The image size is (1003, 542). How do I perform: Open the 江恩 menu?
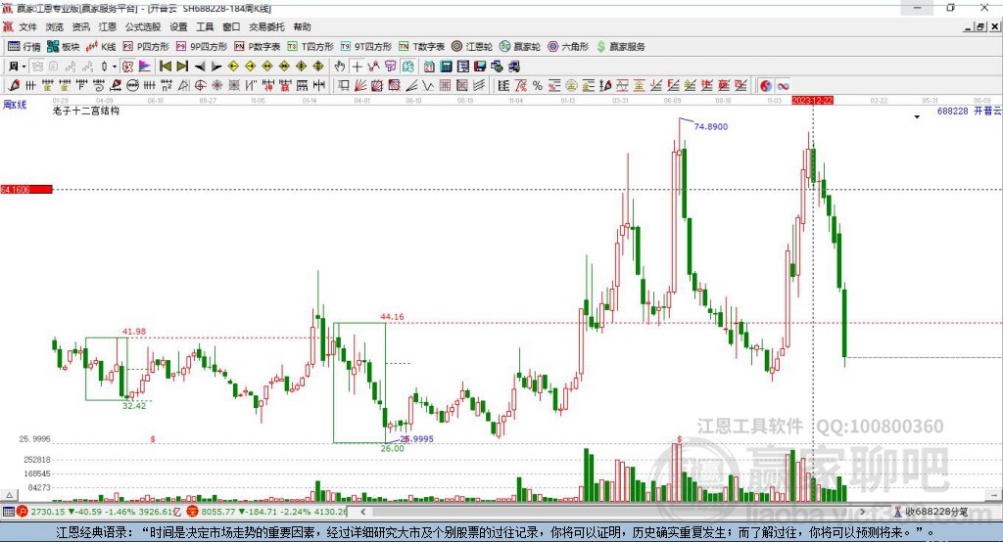(x=108, y=26)
